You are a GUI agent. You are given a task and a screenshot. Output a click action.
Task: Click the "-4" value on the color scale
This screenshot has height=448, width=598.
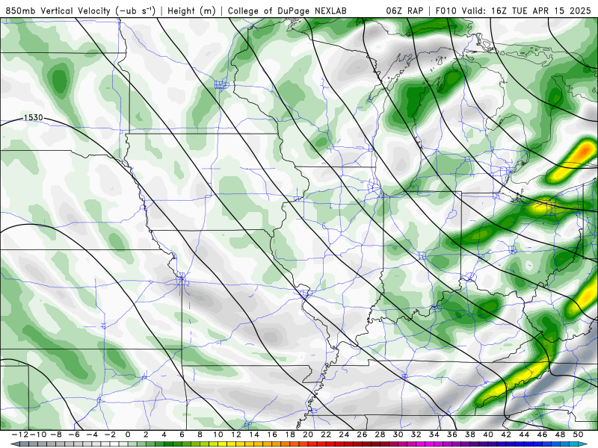[x=92, y=435]
